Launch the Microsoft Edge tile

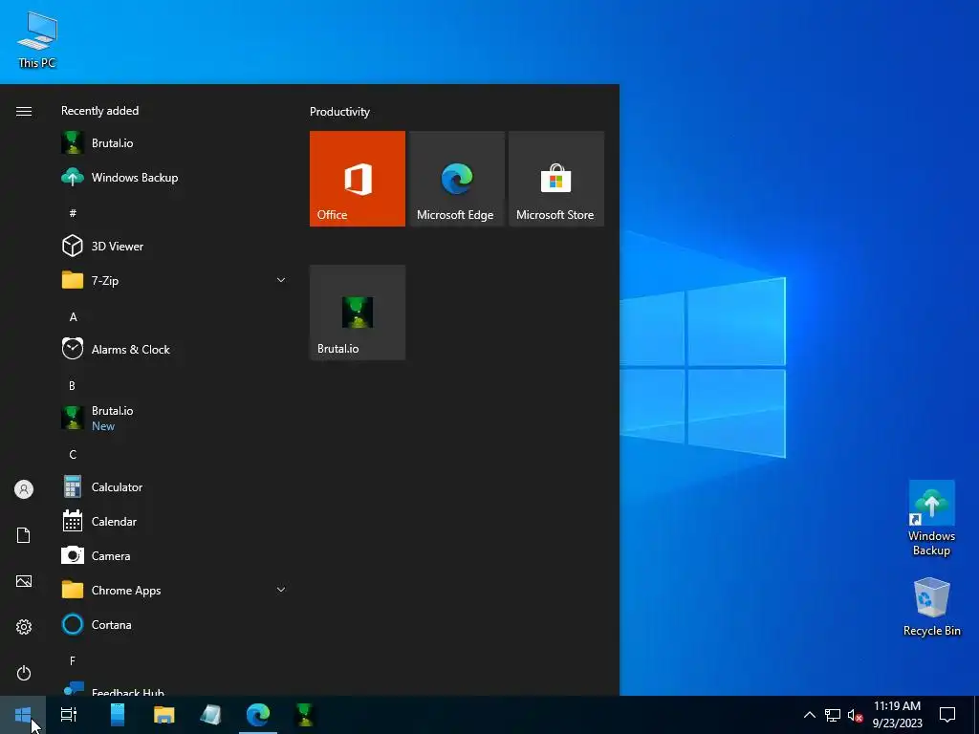(456, 179)
